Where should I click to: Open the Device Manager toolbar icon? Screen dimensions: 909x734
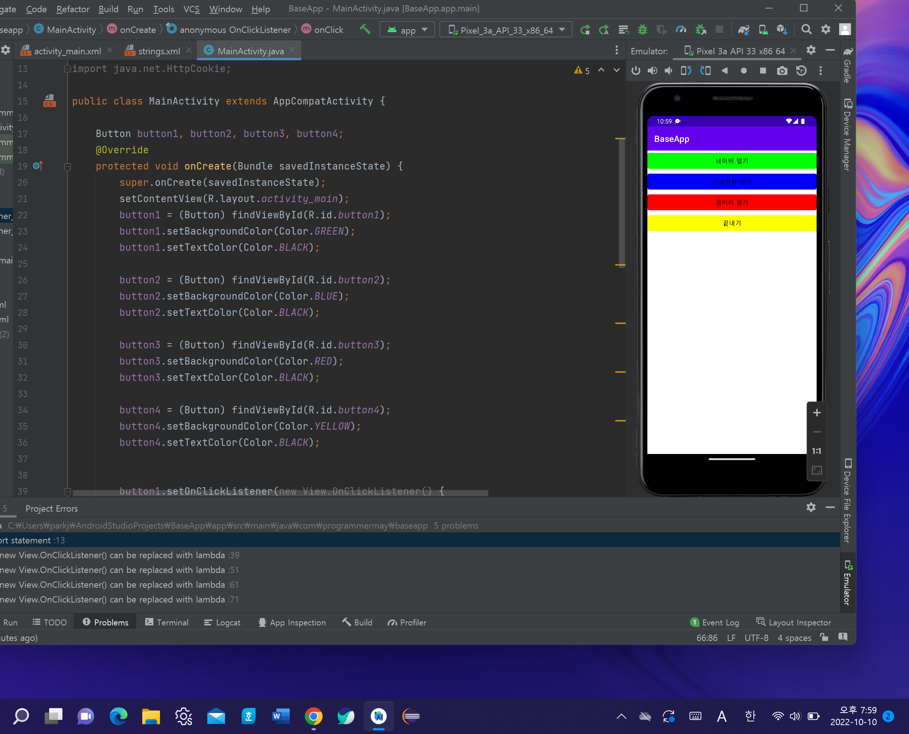click(763, 30)
